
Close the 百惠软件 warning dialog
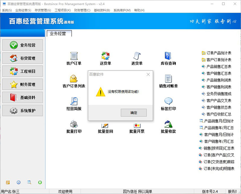click(x=148, y=74)
